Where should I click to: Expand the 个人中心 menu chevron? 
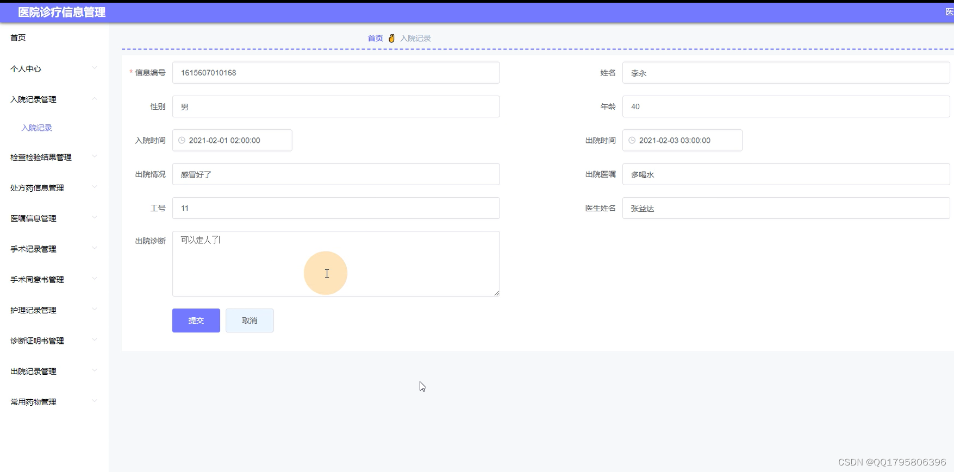click(x=95, y=68)
